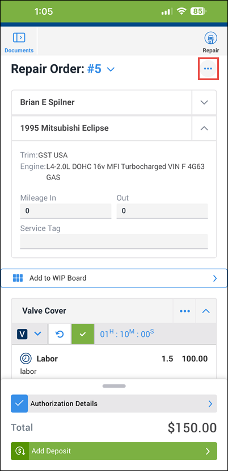
Task: Open the repair order more options menu
Action: tap(208, 69)
